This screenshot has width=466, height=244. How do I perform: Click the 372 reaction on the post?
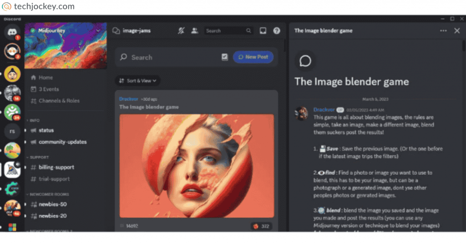[261, 226]
